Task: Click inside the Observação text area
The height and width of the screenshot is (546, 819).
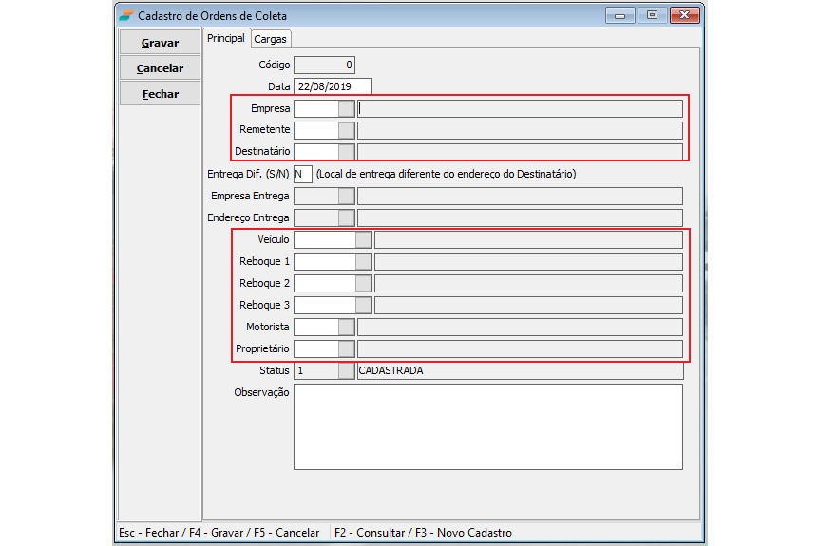Action: click(487, 426)
